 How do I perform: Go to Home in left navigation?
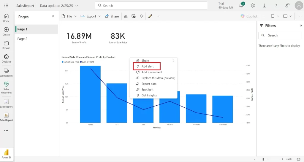click(6, 18)
